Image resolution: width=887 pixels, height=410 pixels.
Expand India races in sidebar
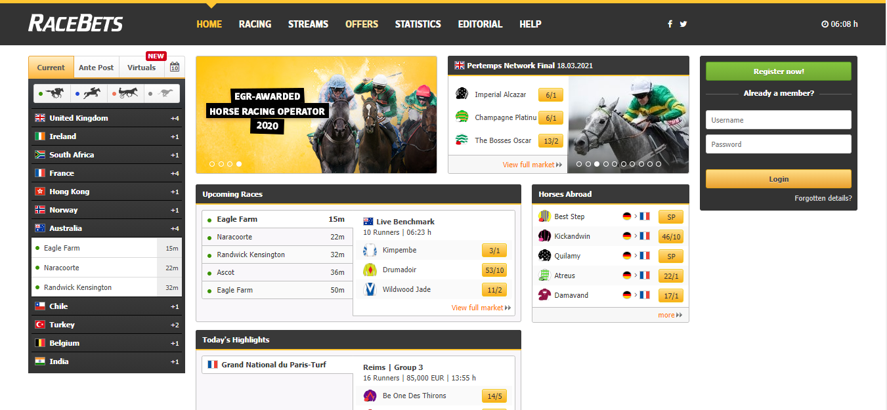pyautogui.click(x=106, y=361)
